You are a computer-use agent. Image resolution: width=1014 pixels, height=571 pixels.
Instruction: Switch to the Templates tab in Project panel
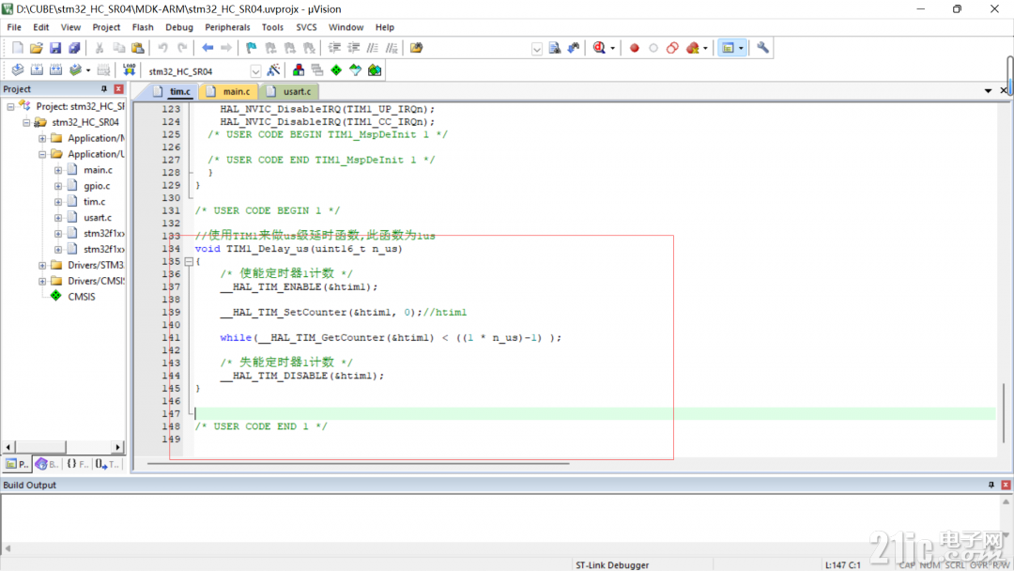pyautogui.click(x=107, y=464)
